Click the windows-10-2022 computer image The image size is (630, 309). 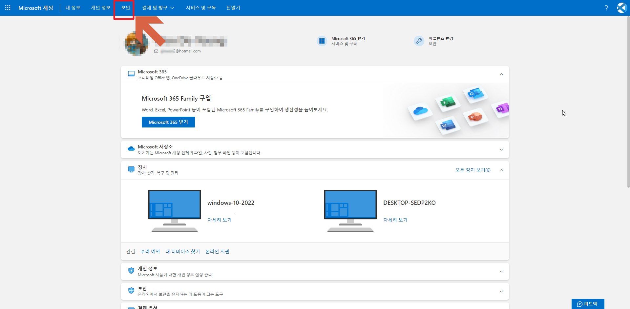pyautogui.click(x=175, y=211)
